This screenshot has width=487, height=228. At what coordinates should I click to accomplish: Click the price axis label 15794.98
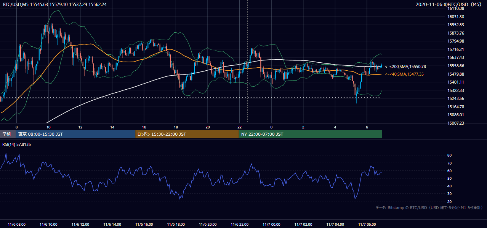pyautogui.click(x=455, y=41)
